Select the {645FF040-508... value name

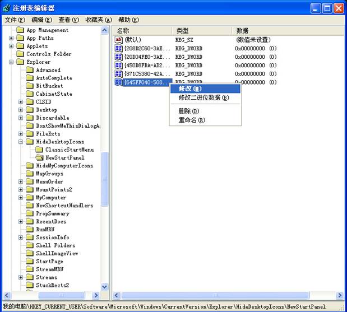[147, 82]
